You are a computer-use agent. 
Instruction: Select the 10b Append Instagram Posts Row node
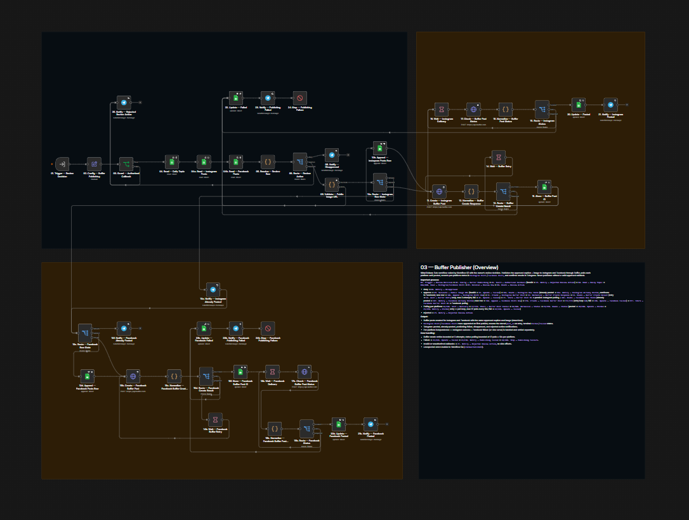coord(379,148)
